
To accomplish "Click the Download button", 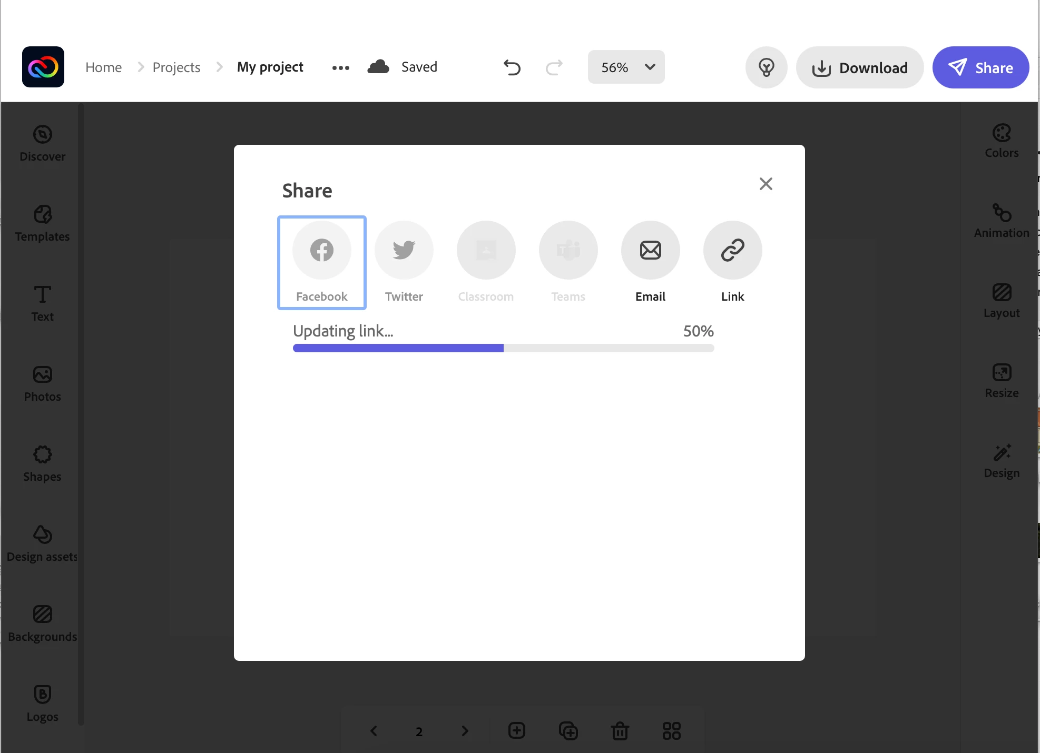I will [859, 67].
